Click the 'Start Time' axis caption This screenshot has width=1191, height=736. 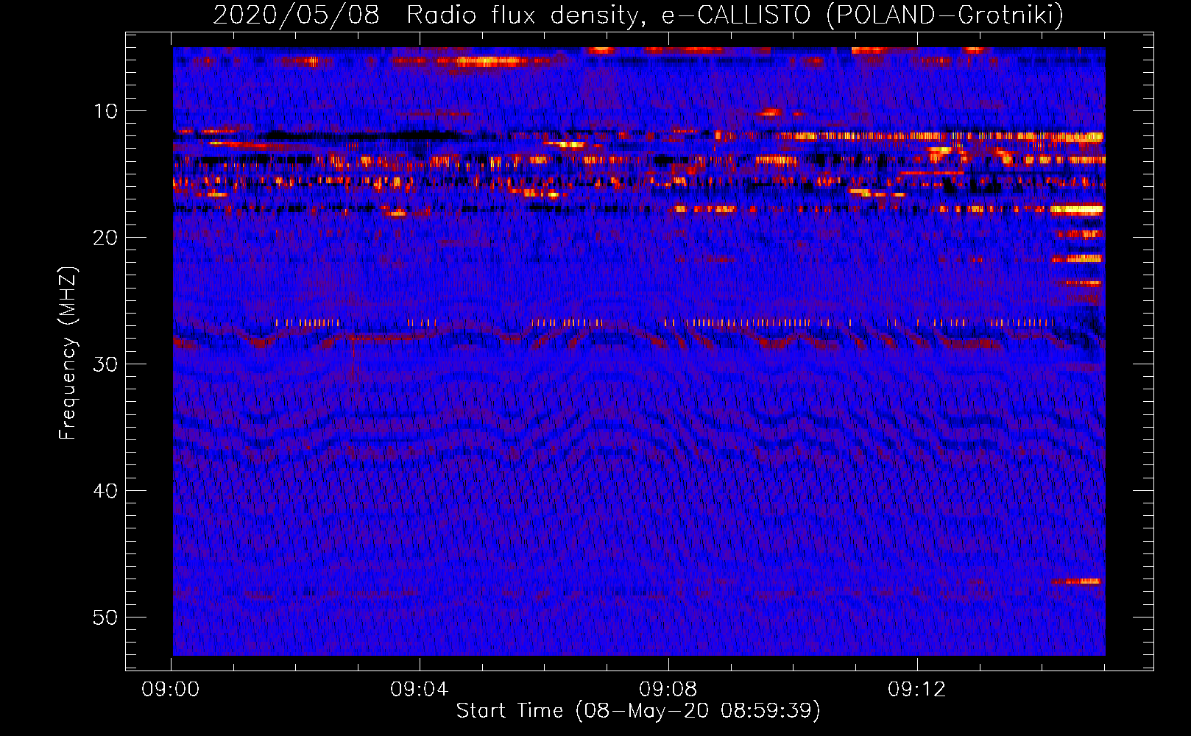(x=638, y=711)
